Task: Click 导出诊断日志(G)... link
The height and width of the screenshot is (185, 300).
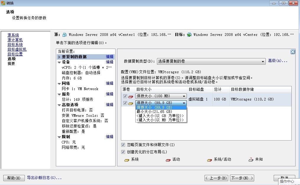Action: point(44,178)
